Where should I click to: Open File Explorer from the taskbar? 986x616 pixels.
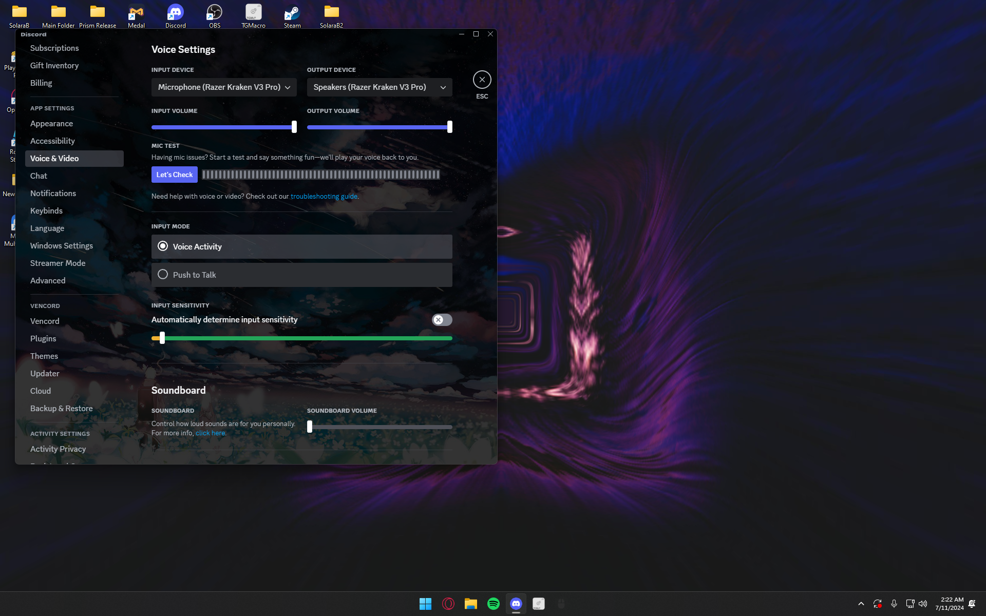coord(470,604)
